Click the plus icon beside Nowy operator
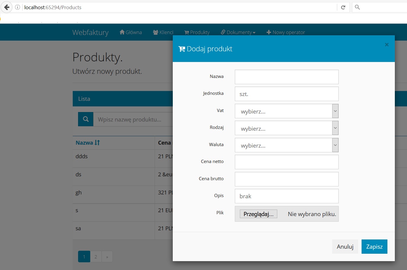The image size is (407, 270). tap(269, 32)
